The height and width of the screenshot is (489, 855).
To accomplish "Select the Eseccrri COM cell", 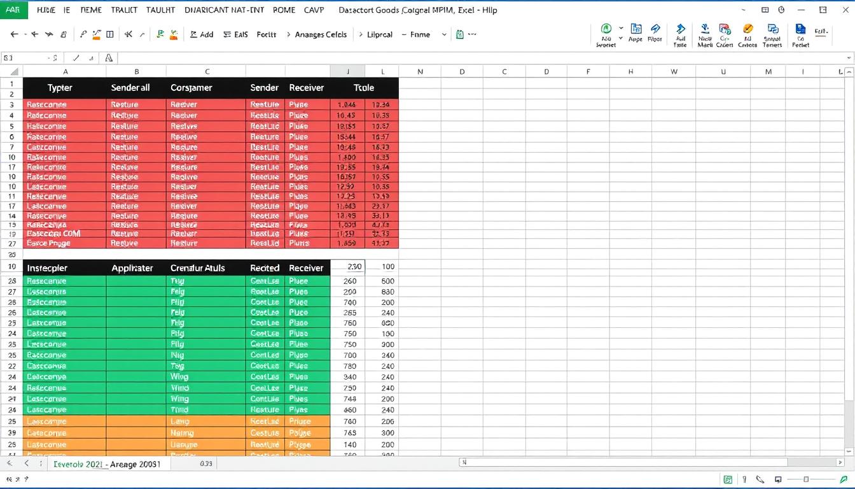I will 64,234.
